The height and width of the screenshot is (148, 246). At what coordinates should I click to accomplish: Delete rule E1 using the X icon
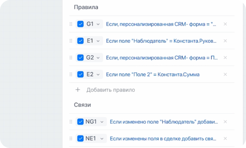point(225,41)
